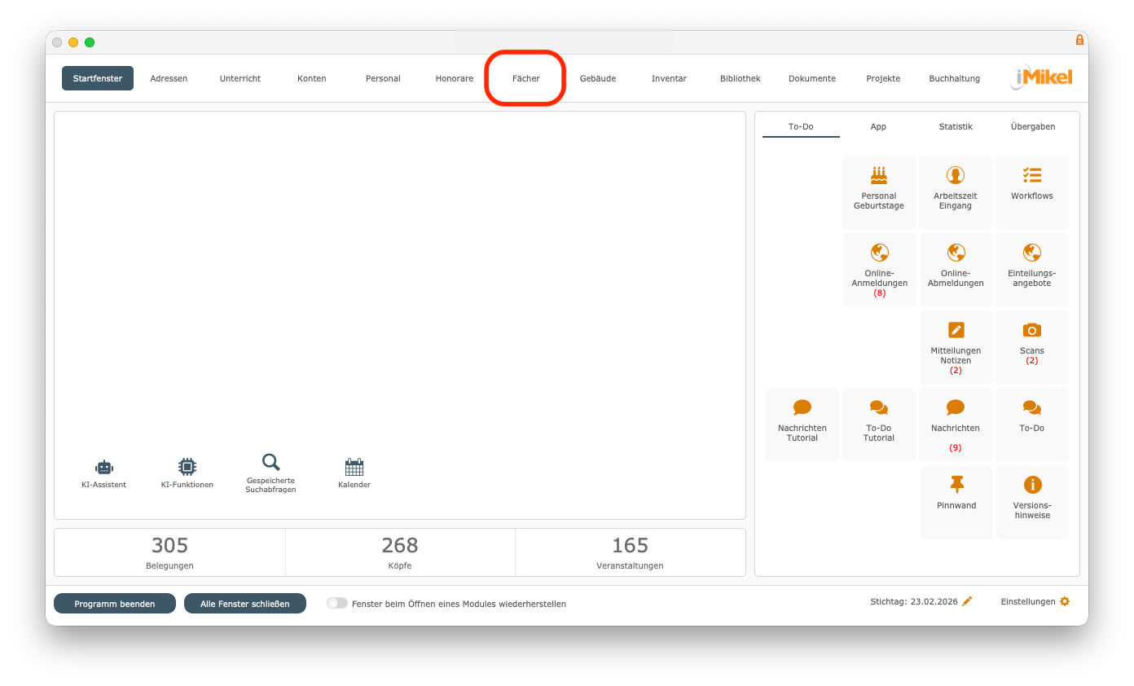1134x686 pixels.
Task: Click the 305 Belegungen counter
Action: (169, 552)
